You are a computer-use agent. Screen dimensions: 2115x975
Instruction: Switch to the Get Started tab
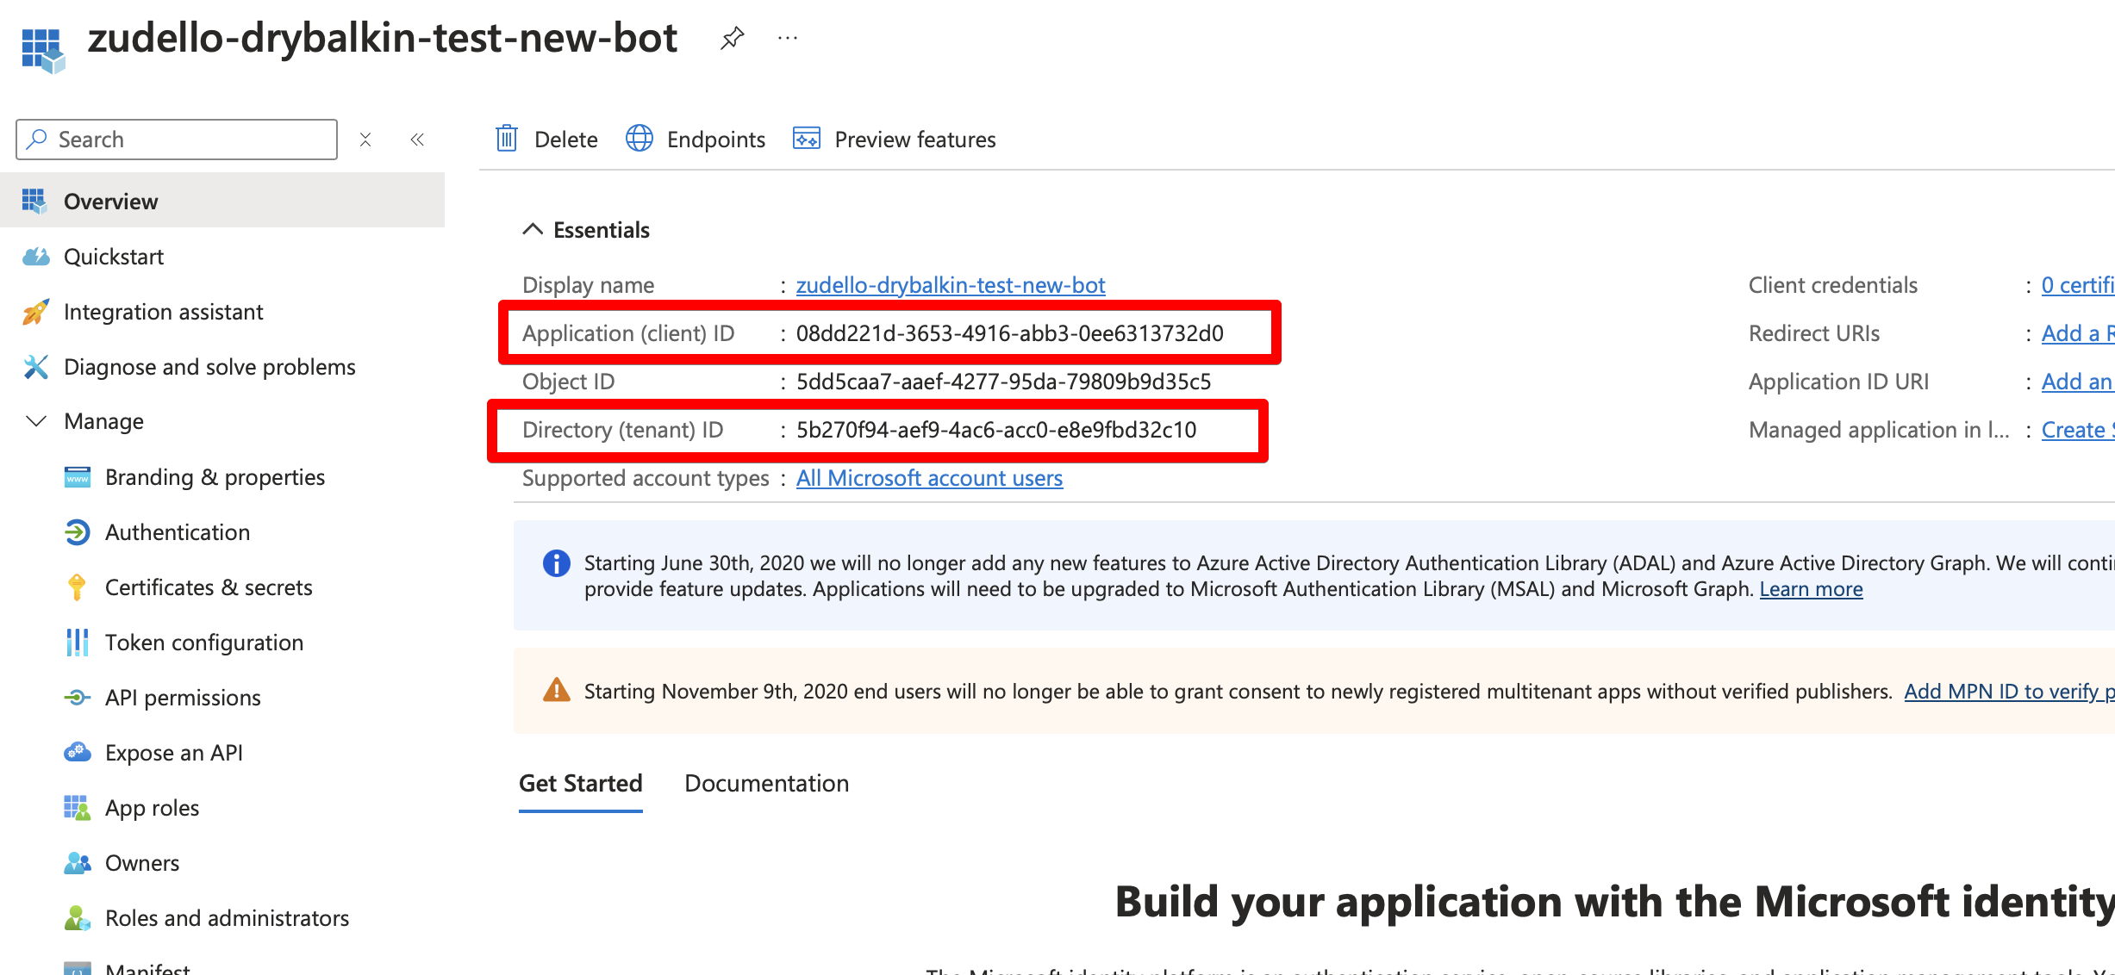[x=581, y=783]
